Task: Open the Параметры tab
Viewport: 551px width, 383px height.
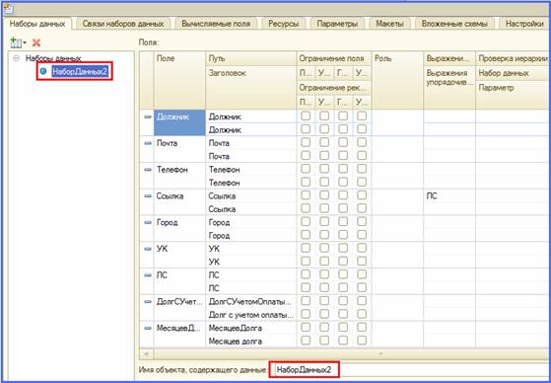Action: [x=337, y=24]
